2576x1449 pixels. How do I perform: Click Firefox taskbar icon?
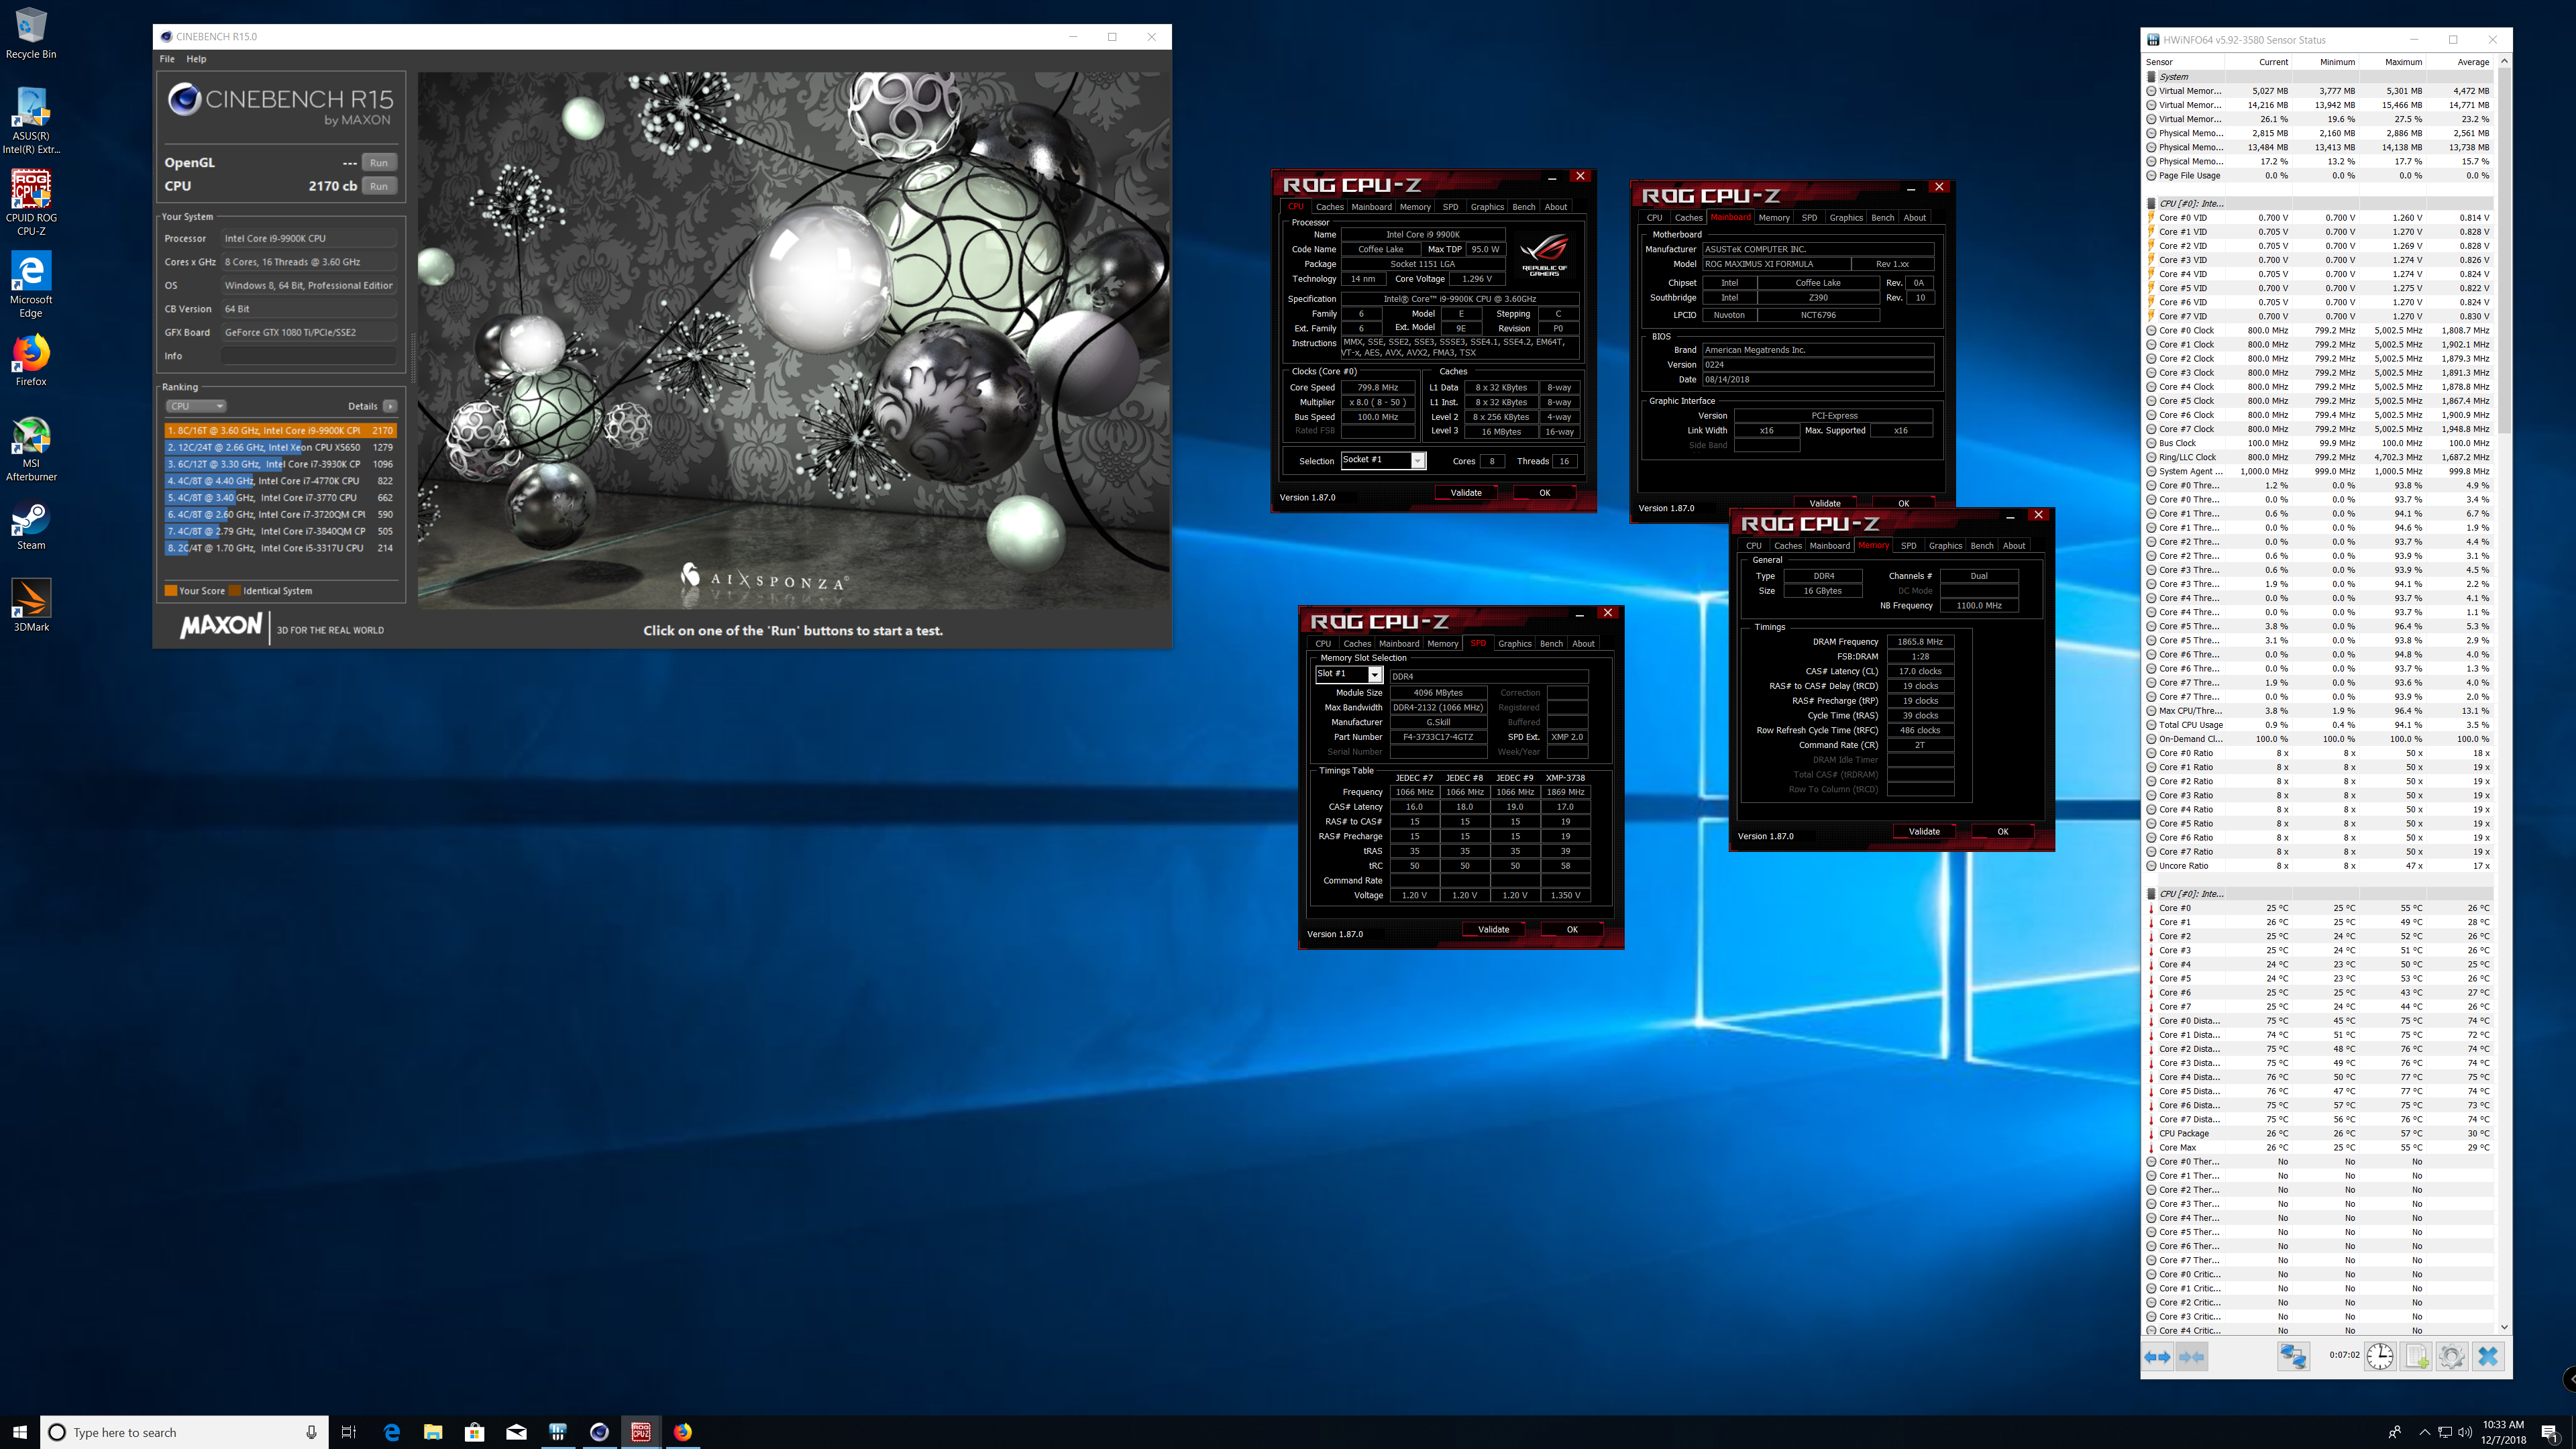pyautogui.click(x=682, y=1432)
